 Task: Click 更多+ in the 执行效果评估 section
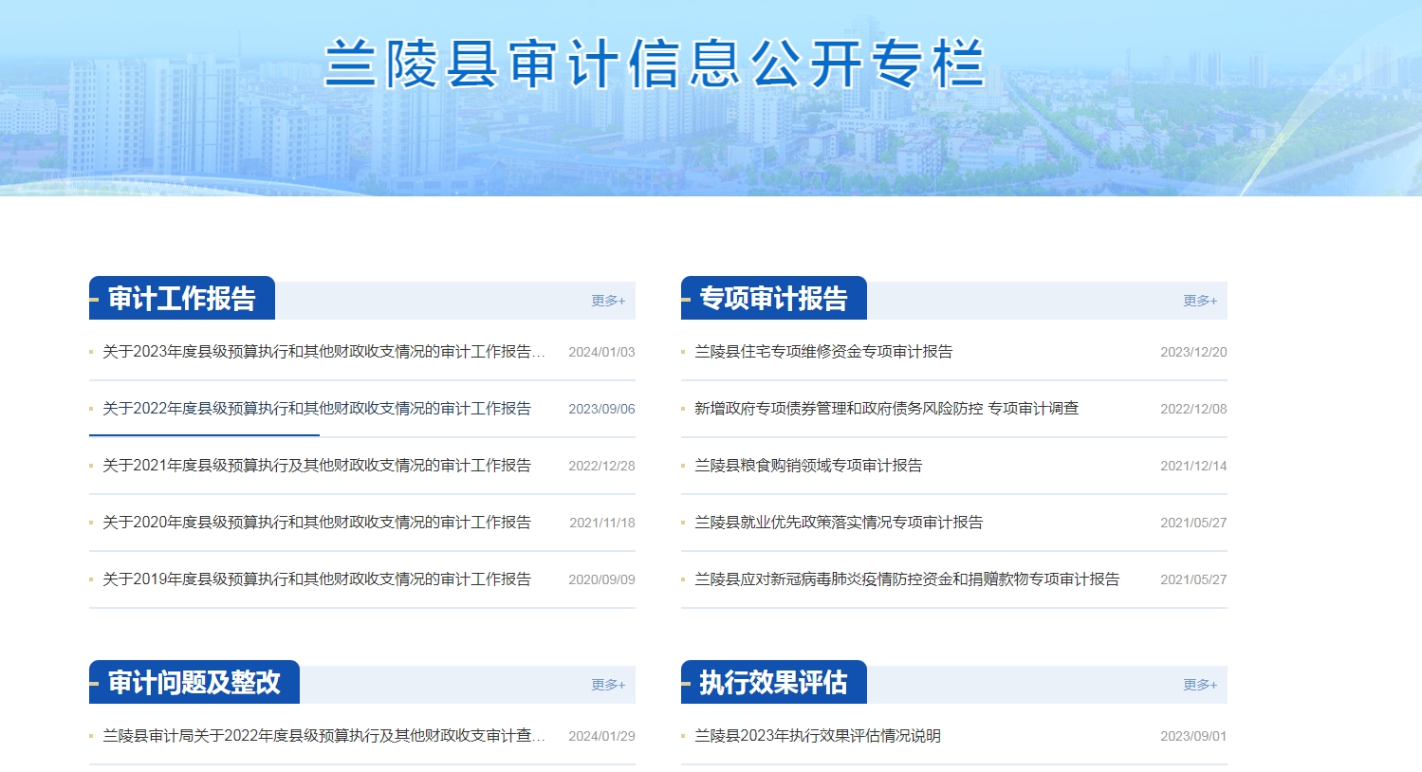1200,685
